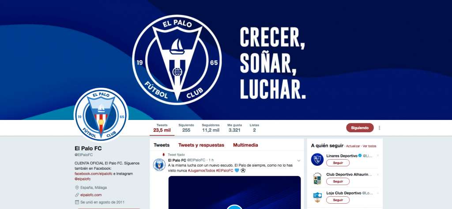Toggle the Siguiendo follow button
452x209 pixels.
360,128
